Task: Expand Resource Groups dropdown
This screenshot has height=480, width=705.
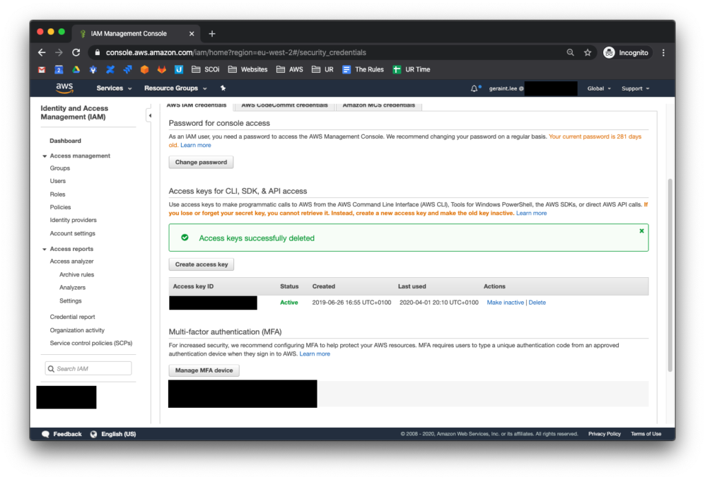Action: (x=176, y=89)
